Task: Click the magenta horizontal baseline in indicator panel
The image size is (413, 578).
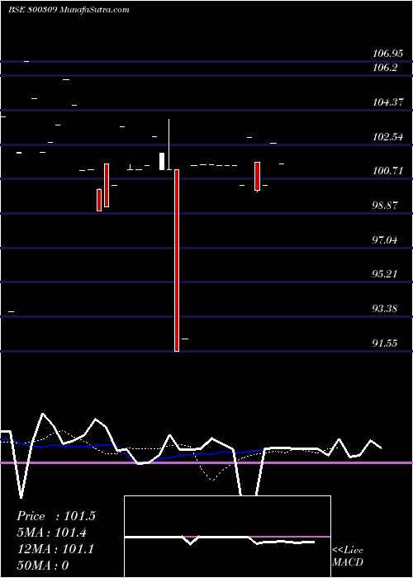Action: pos(206,462)
